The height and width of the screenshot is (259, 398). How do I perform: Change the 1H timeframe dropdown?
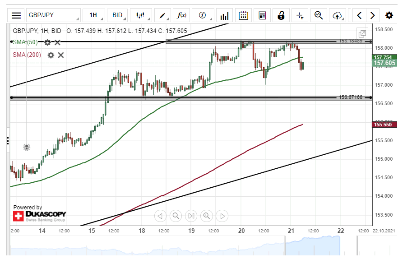click(94, 15)
